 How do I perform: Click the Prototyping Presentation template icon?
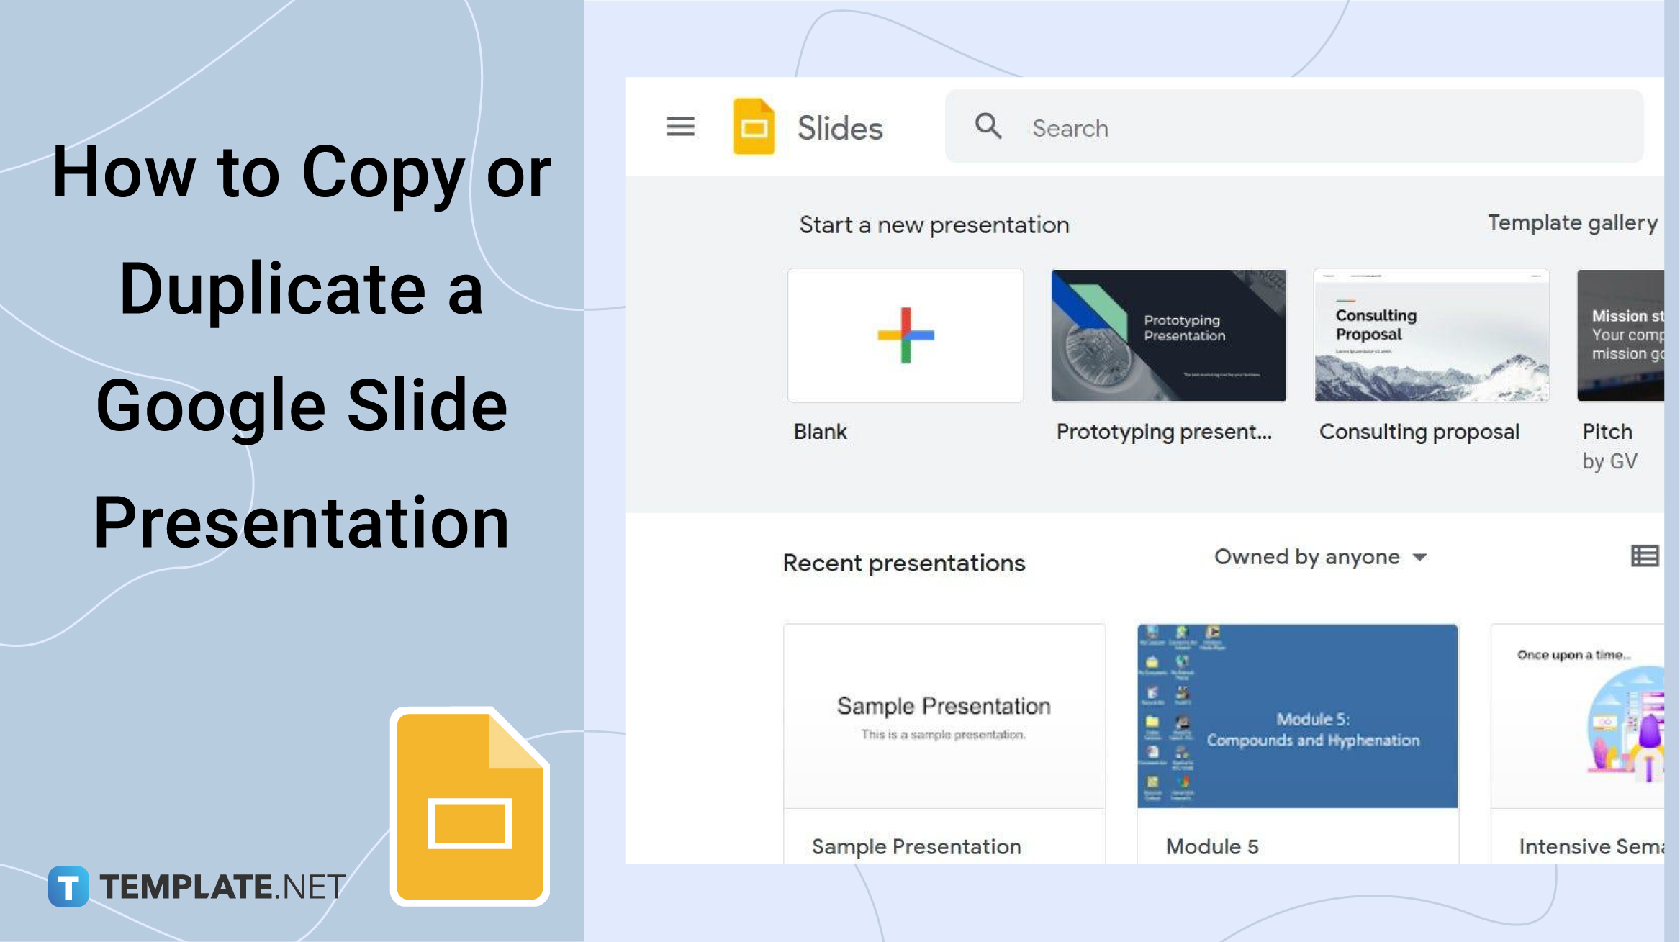1167,335
